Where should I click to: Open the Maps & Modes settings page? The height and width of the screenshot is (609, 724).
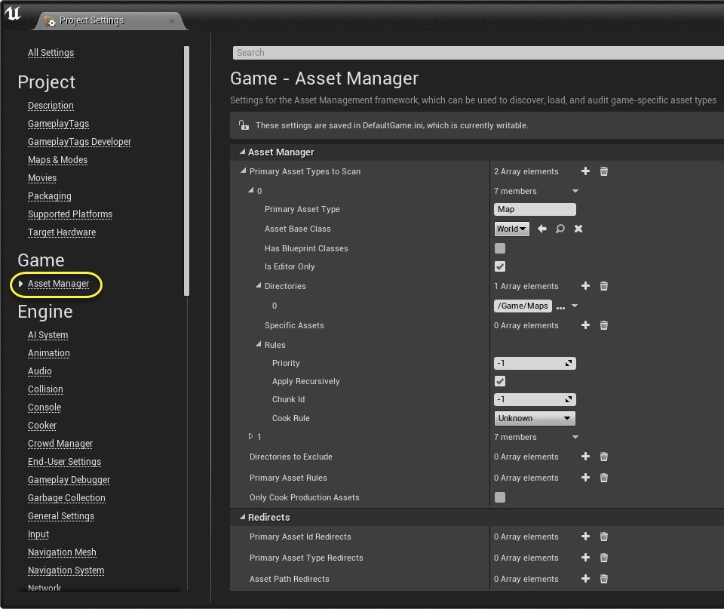click(x=57, y=159)
